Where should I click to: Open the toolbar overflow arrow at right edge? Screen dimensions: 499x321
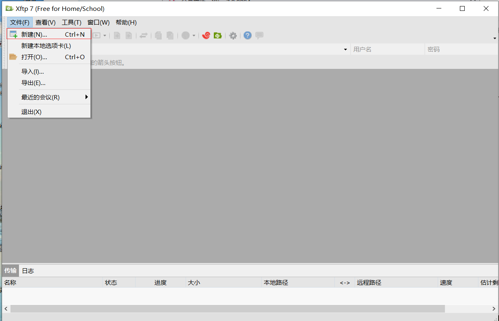pos(495,38)
